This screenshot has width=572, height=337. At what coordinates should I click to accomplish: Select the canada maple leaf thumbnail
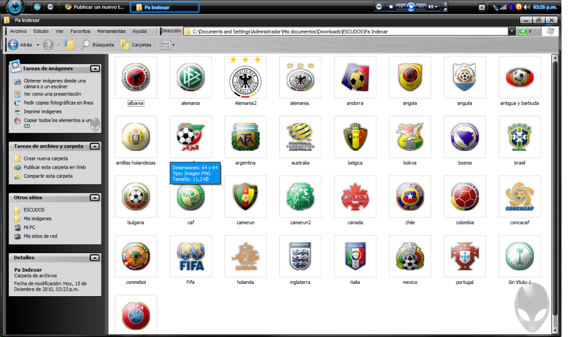[355, 196]
